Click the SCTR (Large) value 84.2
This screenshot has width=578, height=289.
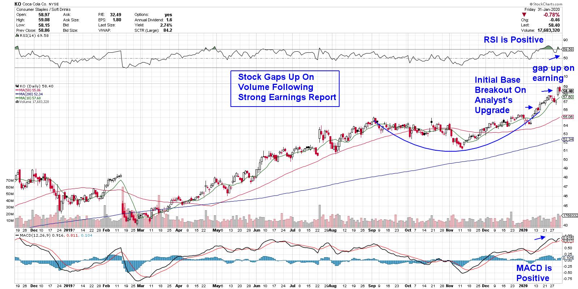[168, 30]
